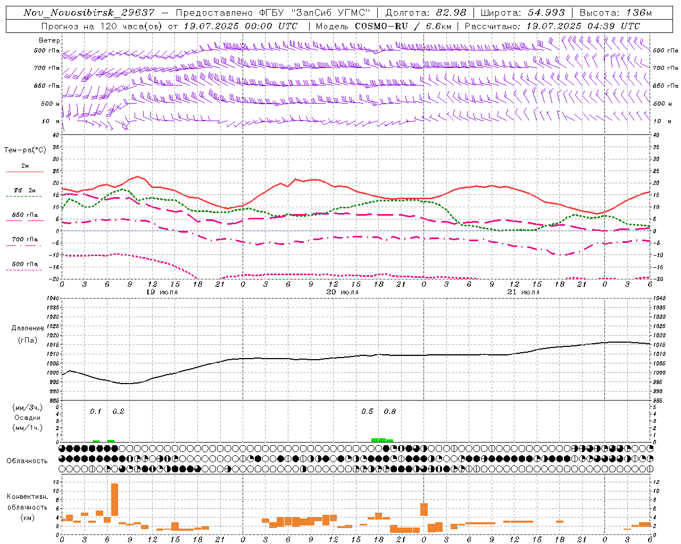Select the text Предоставлено ФГБУ "ЗапСиб УГМС"
Screen dimensions: 681x544
(273, 13)
